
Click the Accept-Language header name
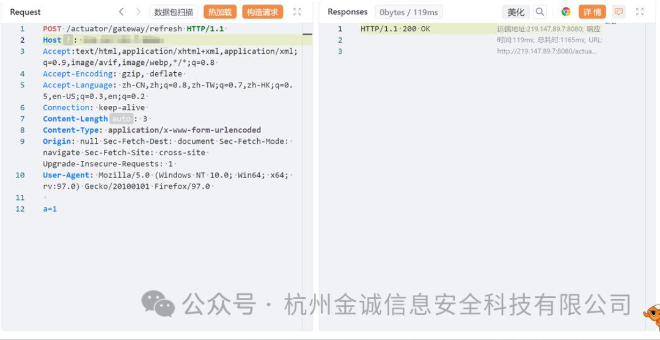78,85
